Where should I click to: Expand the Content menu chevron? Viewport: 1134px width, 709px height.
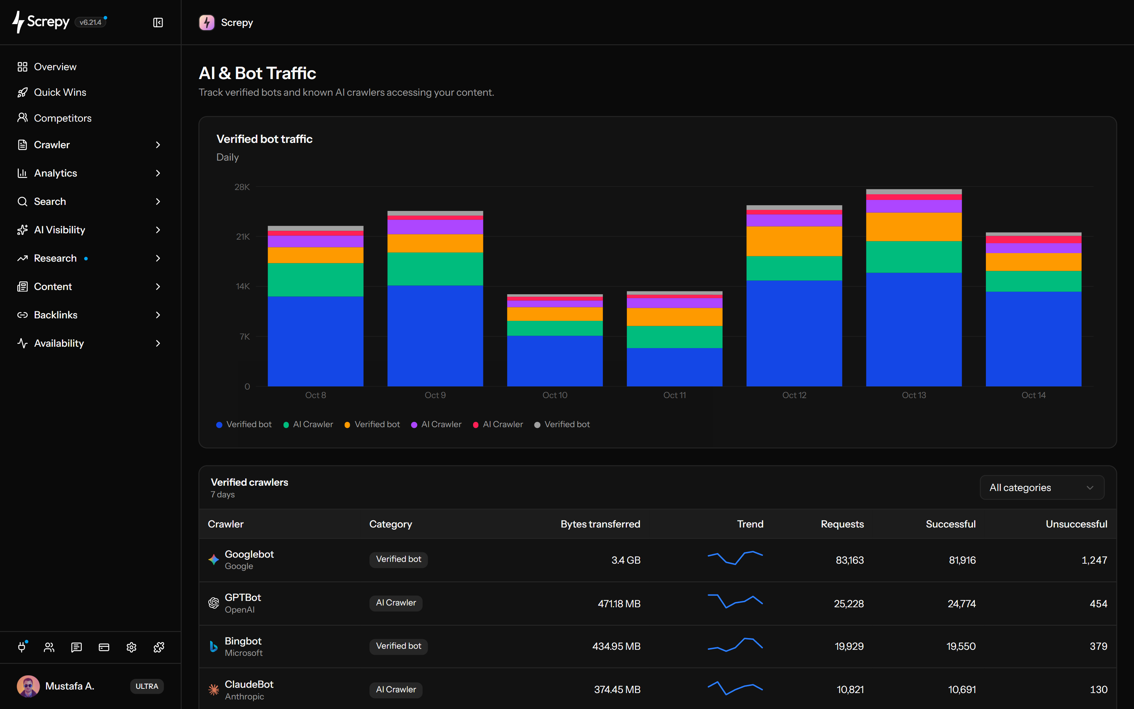tap(158, 286)
